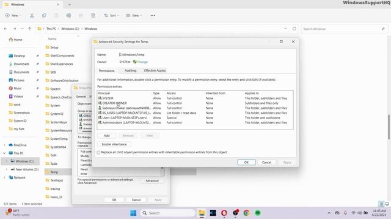The height and width of the screenshot is (219, 391).
Task: Launch Google Chrome from taskbar
Action: 246,213
